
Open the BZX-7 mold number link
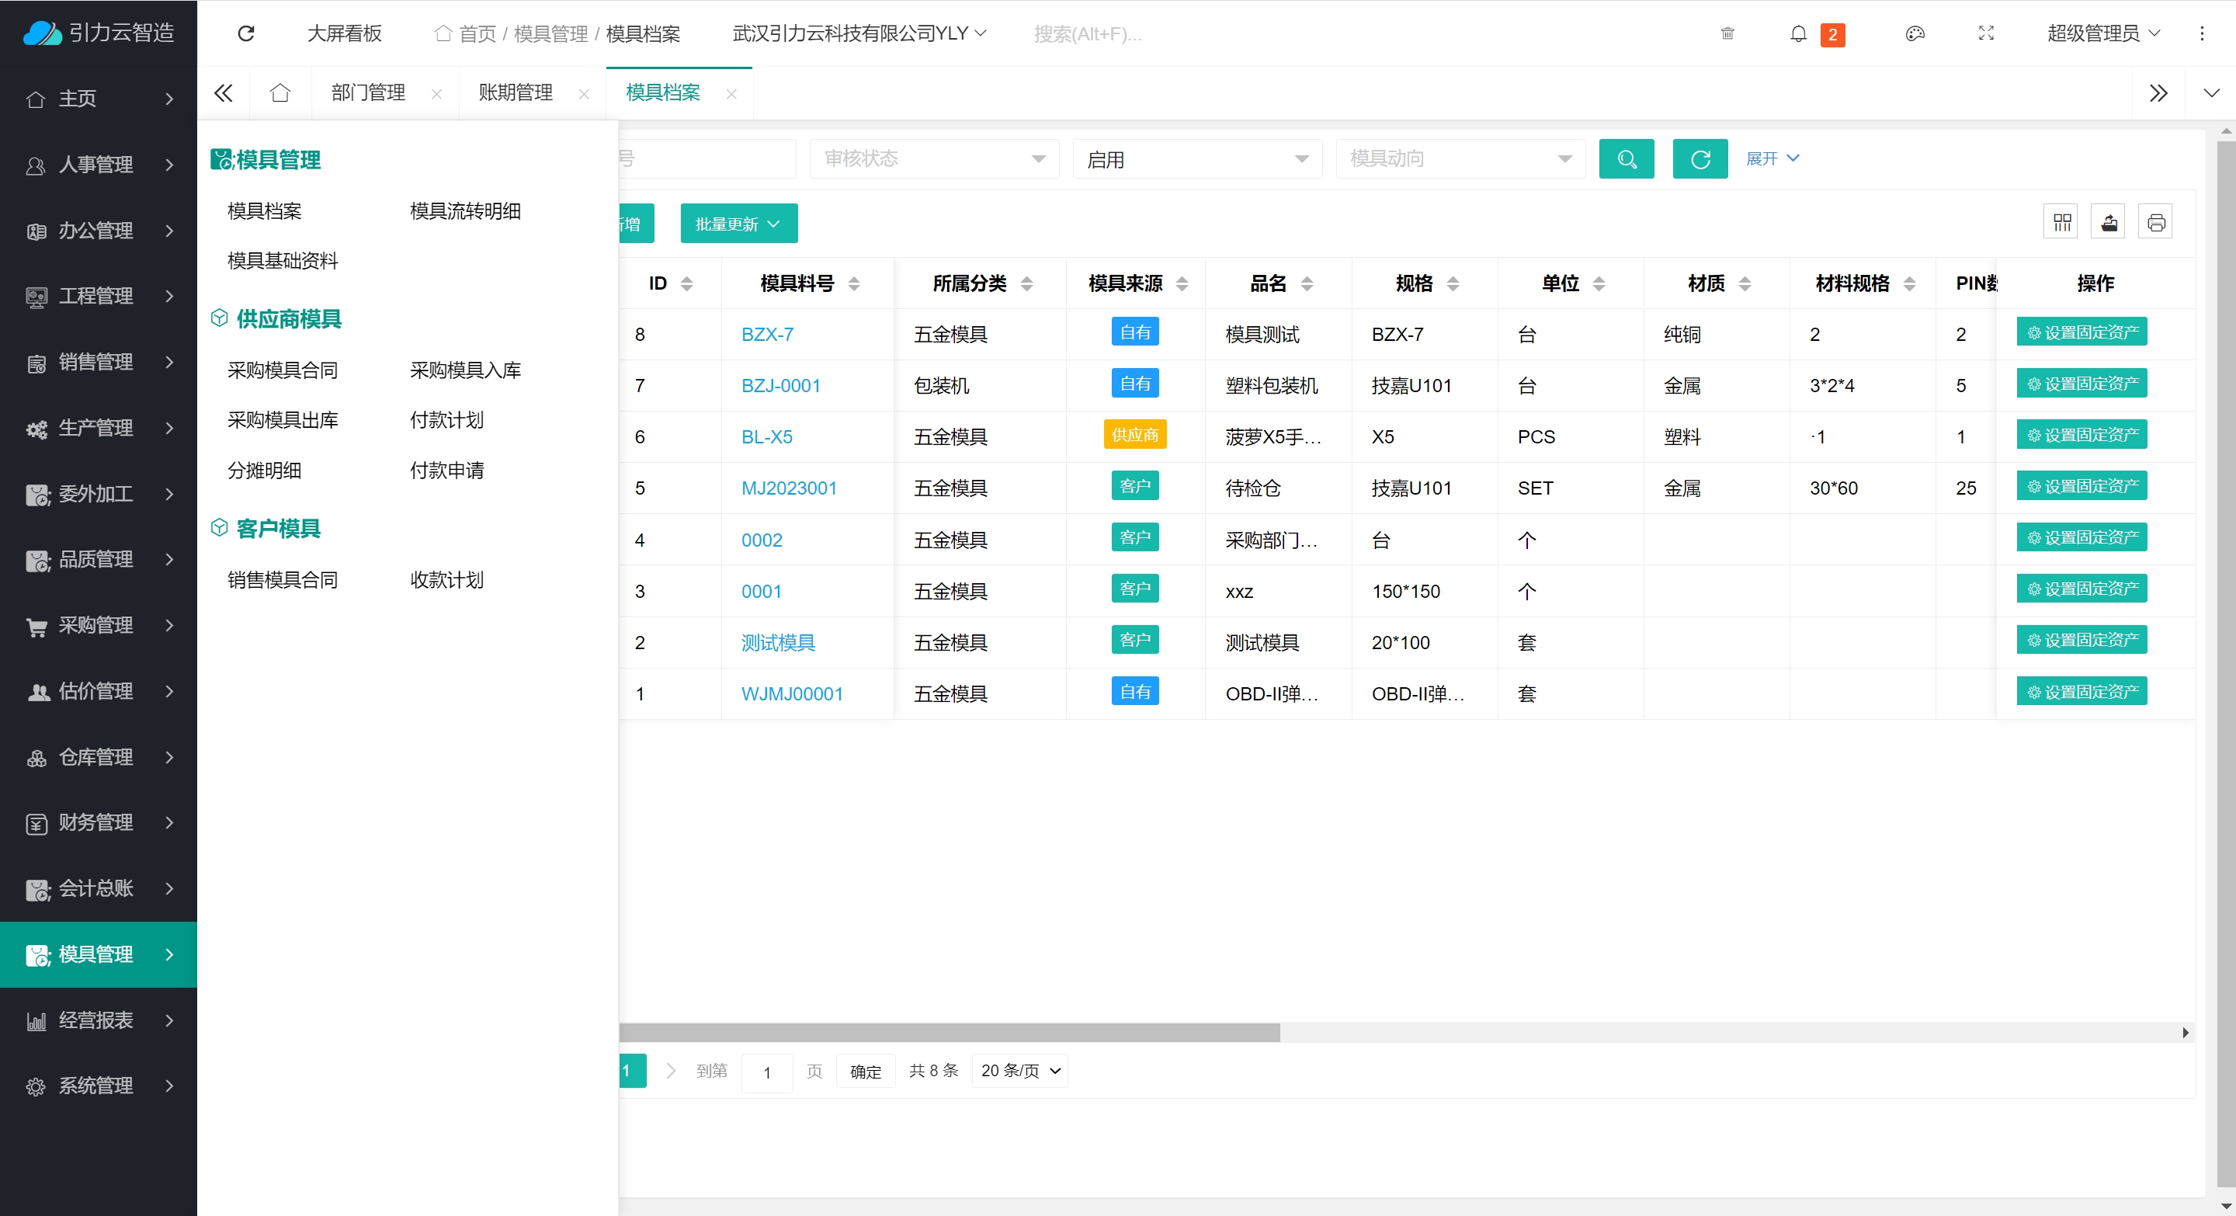click(766, 334)
